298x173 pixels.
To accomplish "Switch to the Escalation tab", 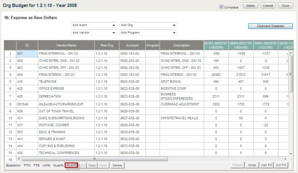I will coord(13,165).
